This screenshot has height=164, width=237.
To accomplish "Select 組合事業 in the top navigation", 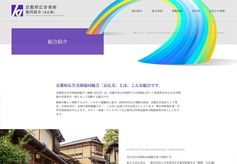I will click(x=157, y=11).
